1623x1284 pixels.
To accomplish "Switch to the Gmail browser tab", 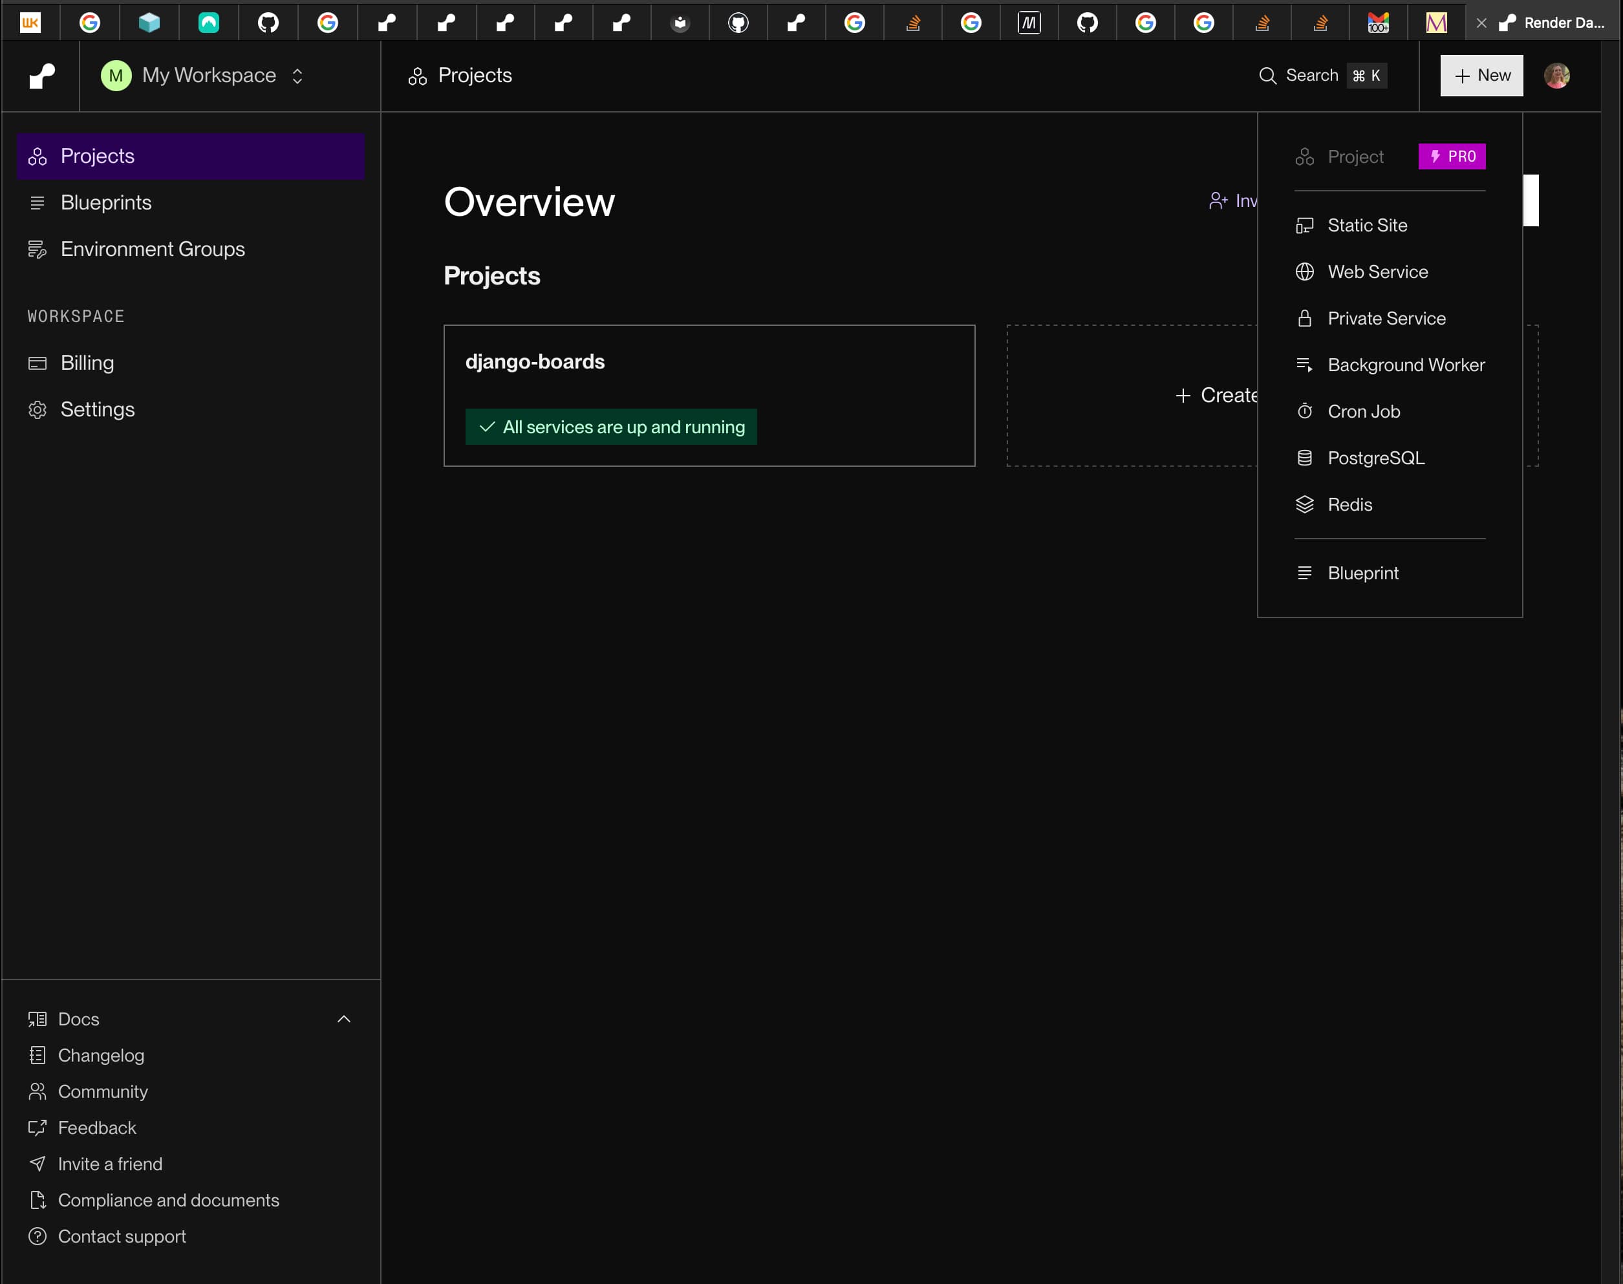I will [x=1378, y=23].
